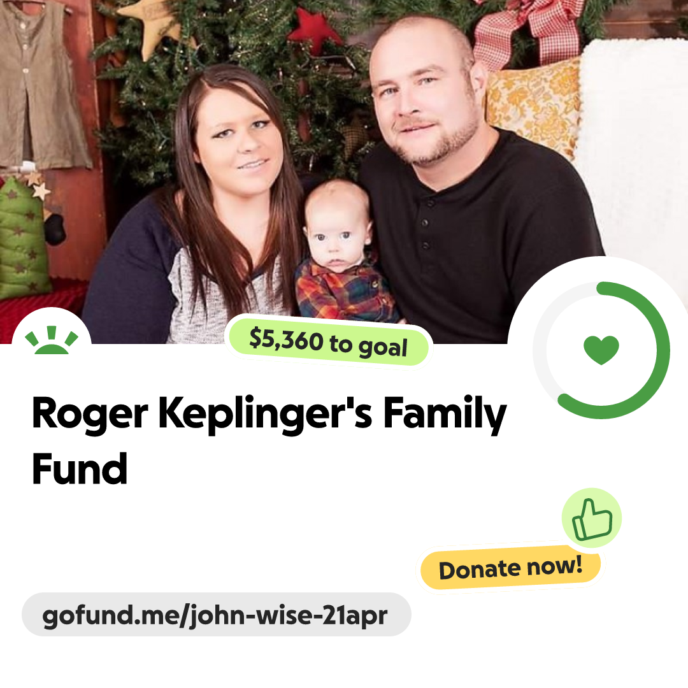Click the family photo thumbnail
The width and height of the screenshot is (688, 688).
pos(344,171)
